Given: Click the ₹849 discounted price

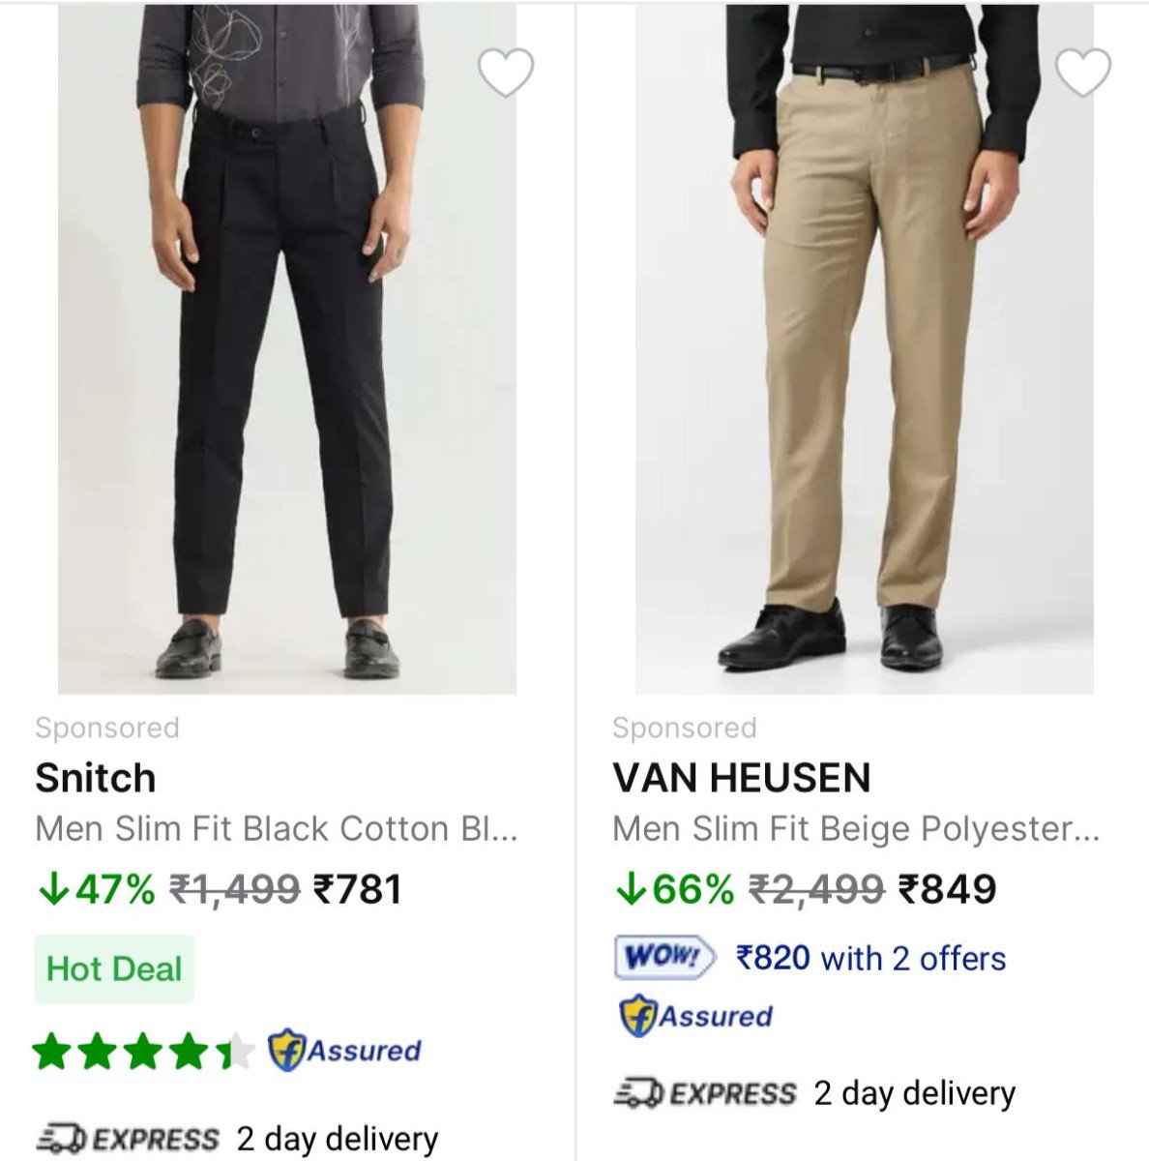Looking at the screenshot, I should 947,889.
